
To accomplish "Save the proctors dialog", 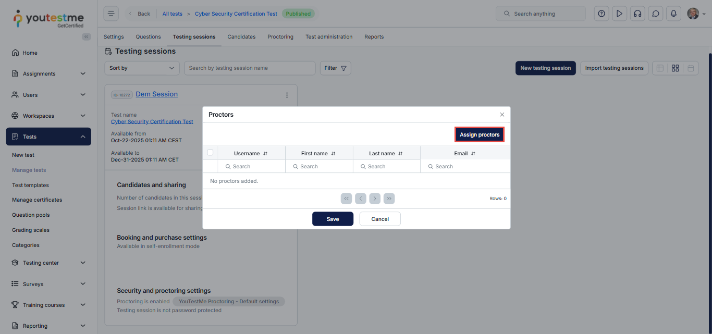I will (x=333, y=219).
